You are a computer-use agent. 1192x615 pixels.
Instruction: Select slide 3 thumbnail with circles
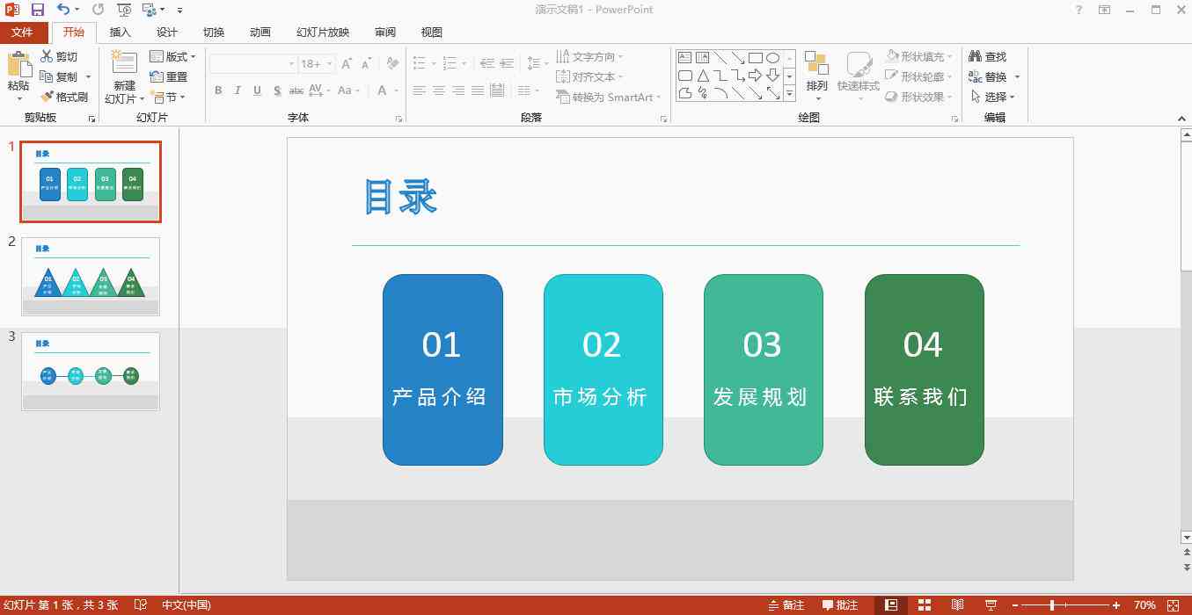click(91, 372)
